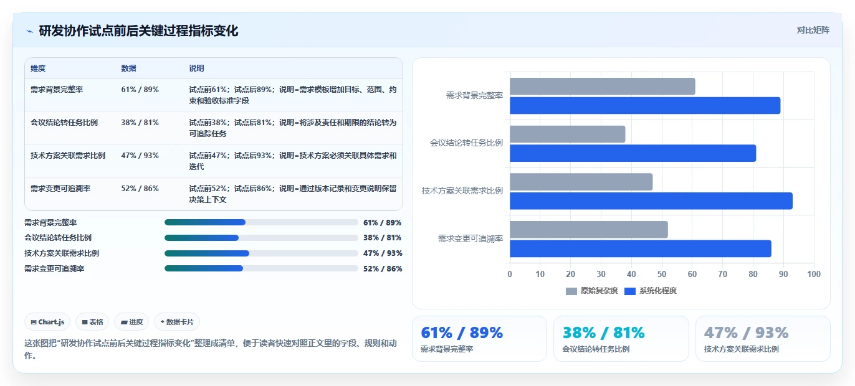Toggle the 系统化程度 legend item
The height and width of the screenshot is (386, 855).
[x=651, y=291]
